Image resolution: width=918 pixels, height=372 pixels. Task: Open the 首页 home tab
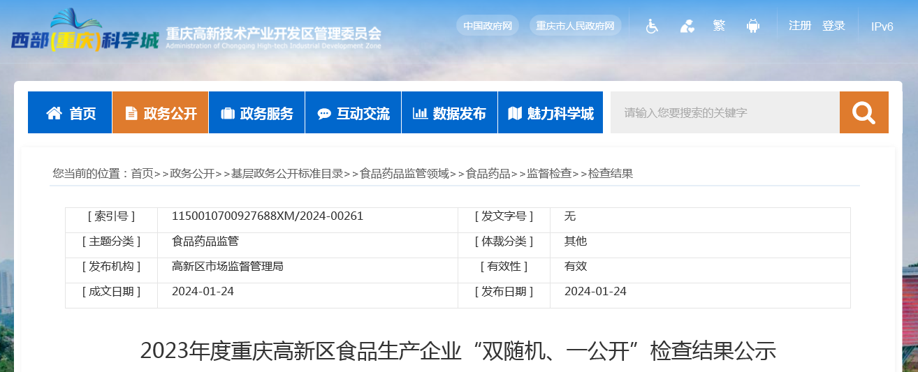[70, 112]
